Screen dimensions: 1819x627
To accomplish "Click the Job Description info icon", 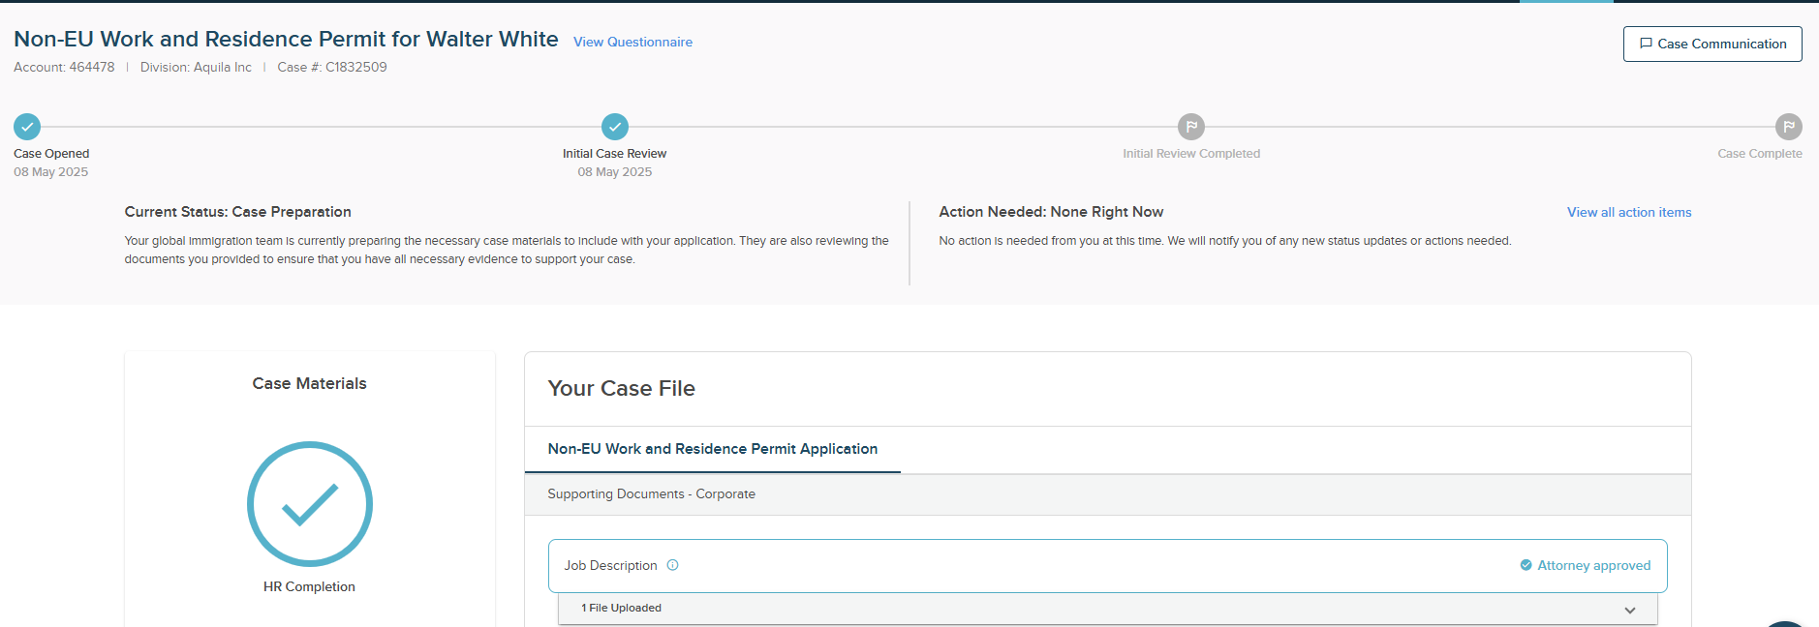I will point(673,565).
